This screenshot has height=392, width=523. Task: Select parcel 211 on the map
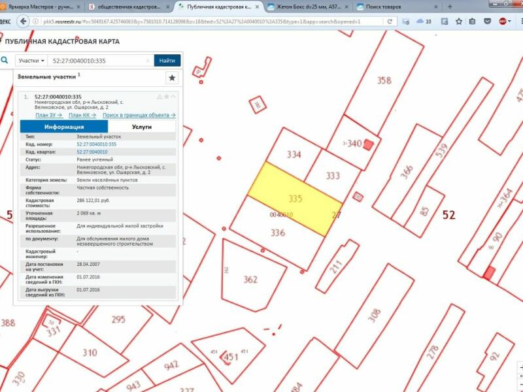[x=337, y=267]
